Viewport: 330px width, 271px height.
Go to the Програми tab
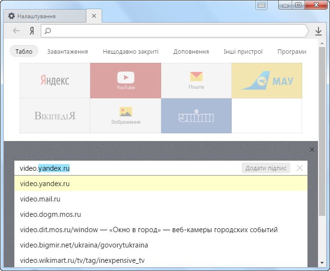292,51
